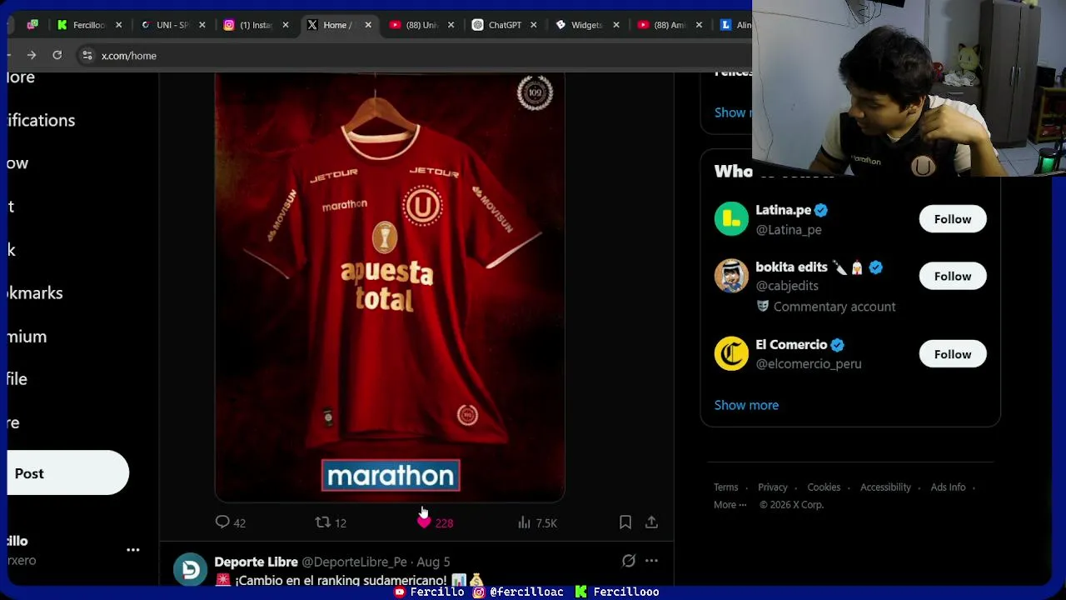Open the @Latina_pe handle
The height and width of the screenshot is (600, 1066).
click(789, 230)
